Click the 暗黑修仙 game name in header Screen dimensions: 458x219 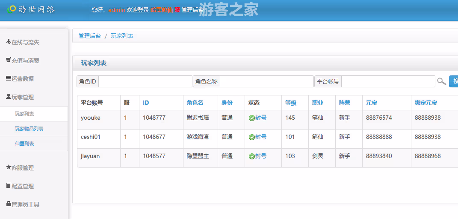tap(162, 10)
